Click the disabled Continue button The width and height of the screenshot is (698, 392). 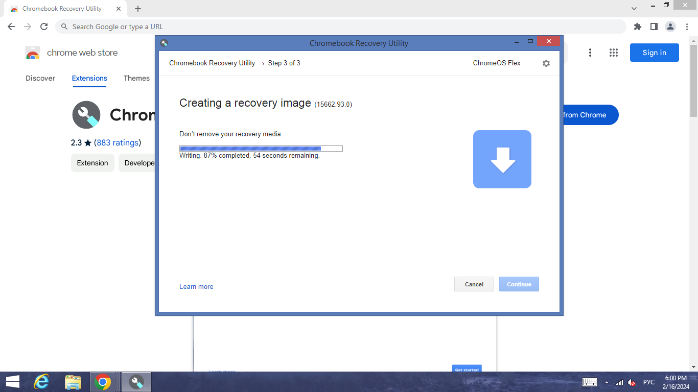pos(519,284)
